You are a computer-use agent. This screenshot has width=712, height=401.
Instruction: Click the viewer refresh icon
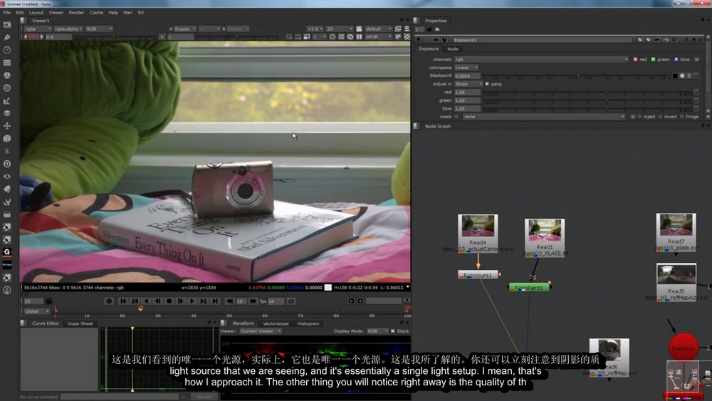(350, 37)
